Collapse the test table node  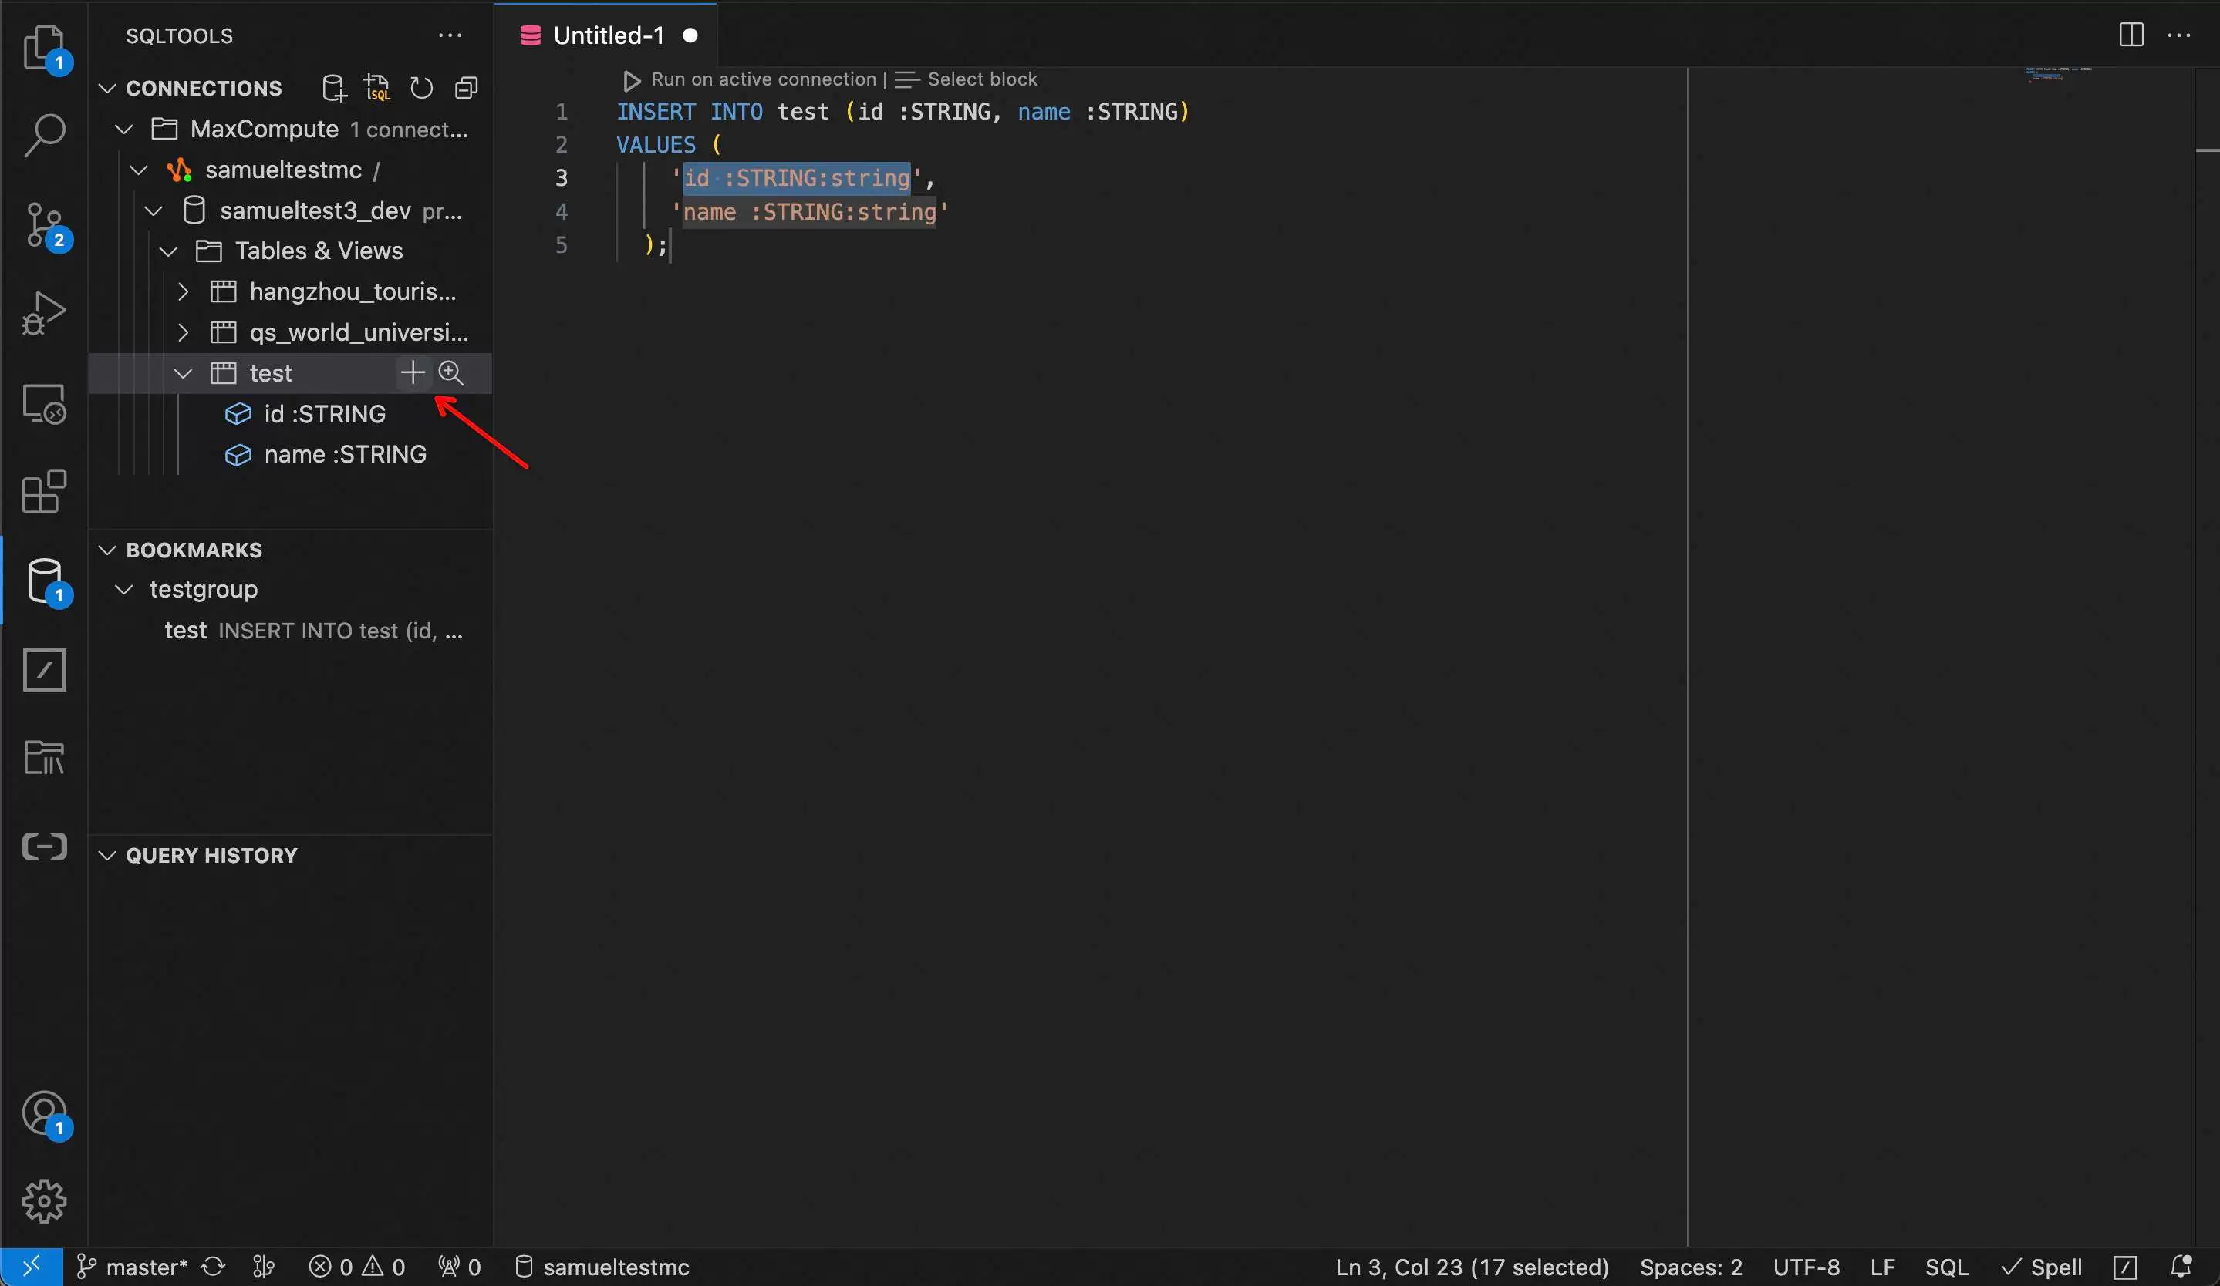pyautogui.click(x=184, y=373)
